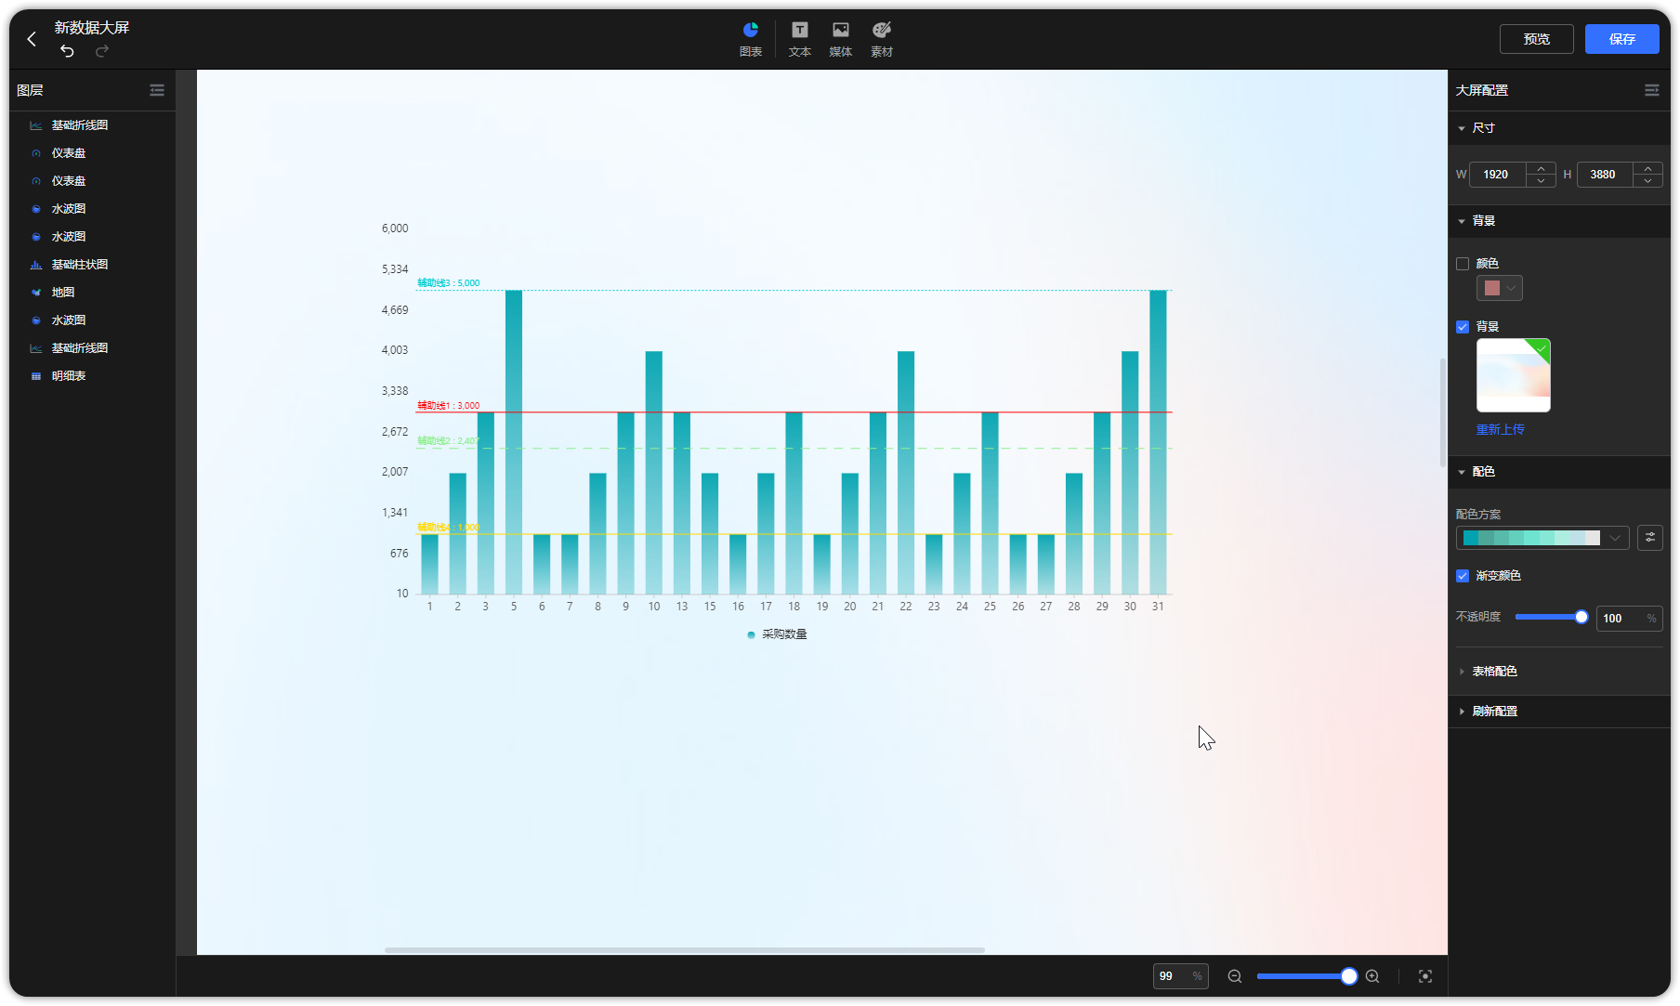This screenshot has height=1006, width=1680.
Task: Select the 基础柱状图 layer icon
Action: coord(36,265)
